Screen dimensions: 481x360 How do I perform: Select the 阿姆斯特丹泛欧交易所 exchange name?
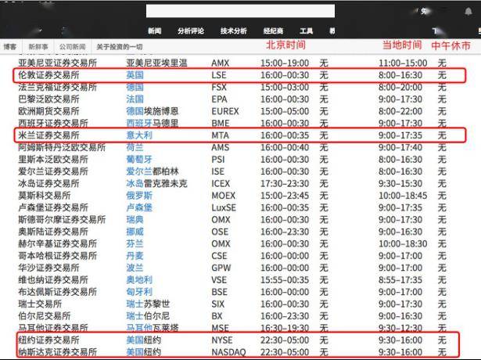click(62, 147)
